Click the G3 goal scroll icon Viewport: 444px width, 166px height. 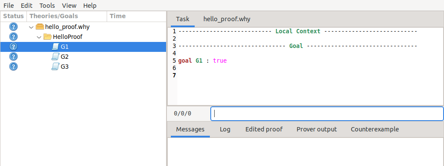(55, 67)
